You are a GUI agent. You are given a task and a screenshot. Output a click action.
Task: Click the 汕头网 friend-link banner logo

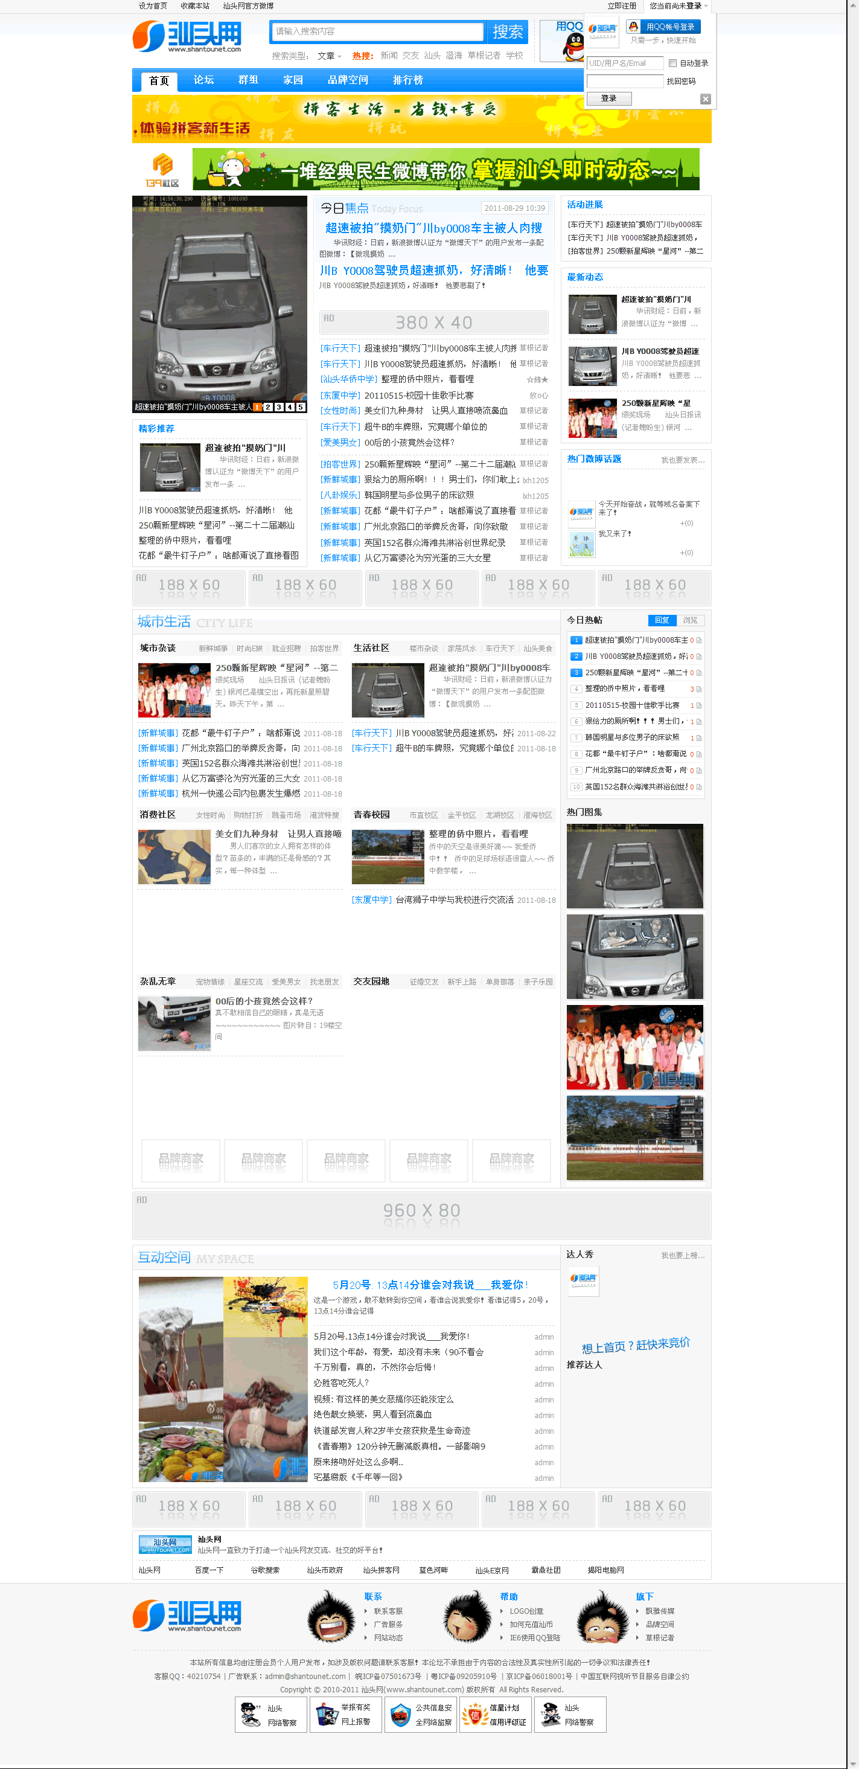(x=165, y=1544)
